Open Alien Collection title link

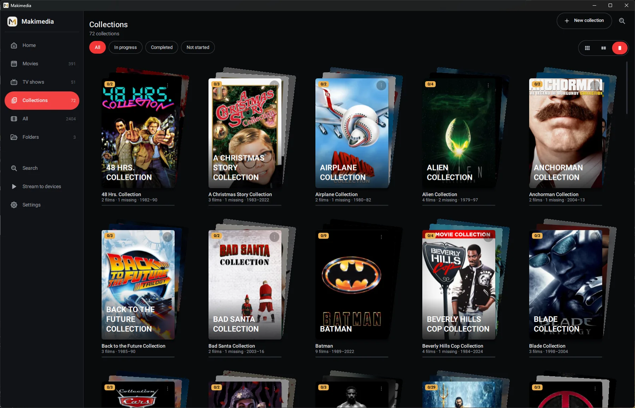440,194
